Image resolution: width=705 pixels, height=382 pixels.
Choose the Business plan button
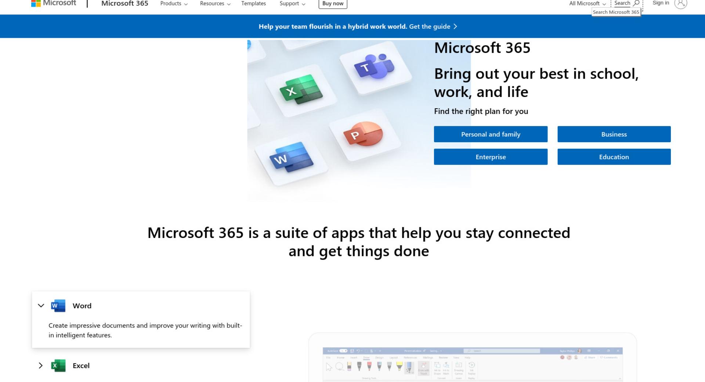pyautogui.click(x=614, y=134)
